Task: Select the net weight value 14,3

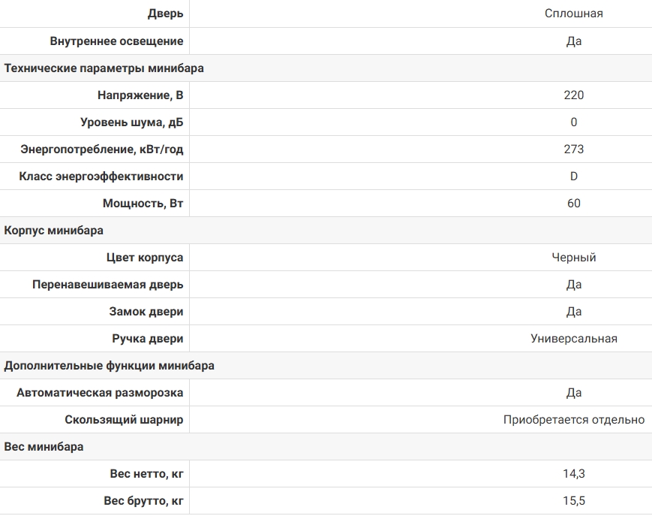Action: (574, 474)
